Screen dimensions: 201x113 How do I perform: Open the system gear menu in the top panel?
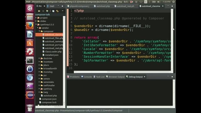(x=173, y=2)
